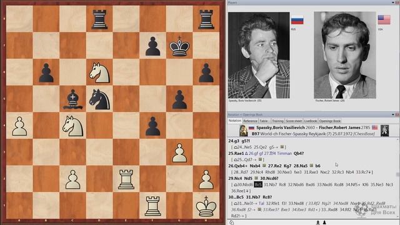This screenshot has height=225, width=400.
Task: Pick the black pawn on f7
Action: pyautogui.click(x=152, y=46)
